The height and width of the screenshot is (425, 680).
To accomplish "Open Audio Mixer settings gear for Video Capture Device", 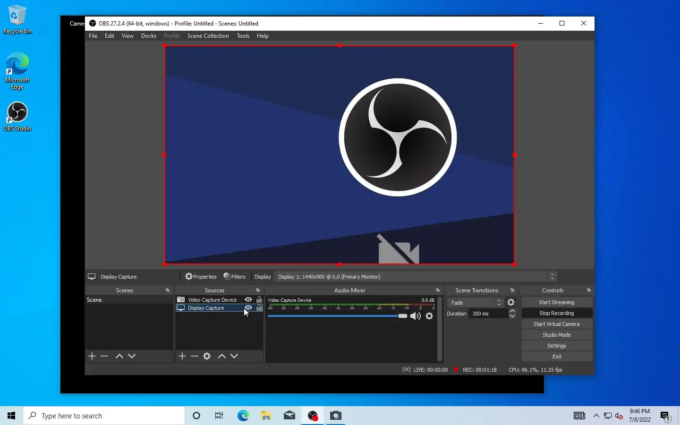I will [x=429, y=316].
